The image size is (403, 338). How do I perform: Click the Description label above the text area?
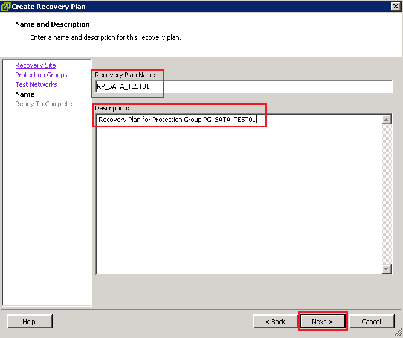pyautogui.click(x=112, y=108)
